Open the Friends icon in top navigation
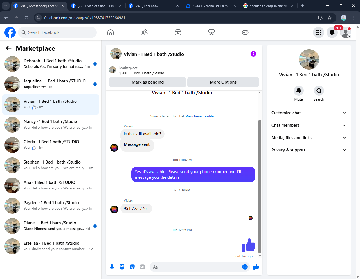 (x=144, y=32)
